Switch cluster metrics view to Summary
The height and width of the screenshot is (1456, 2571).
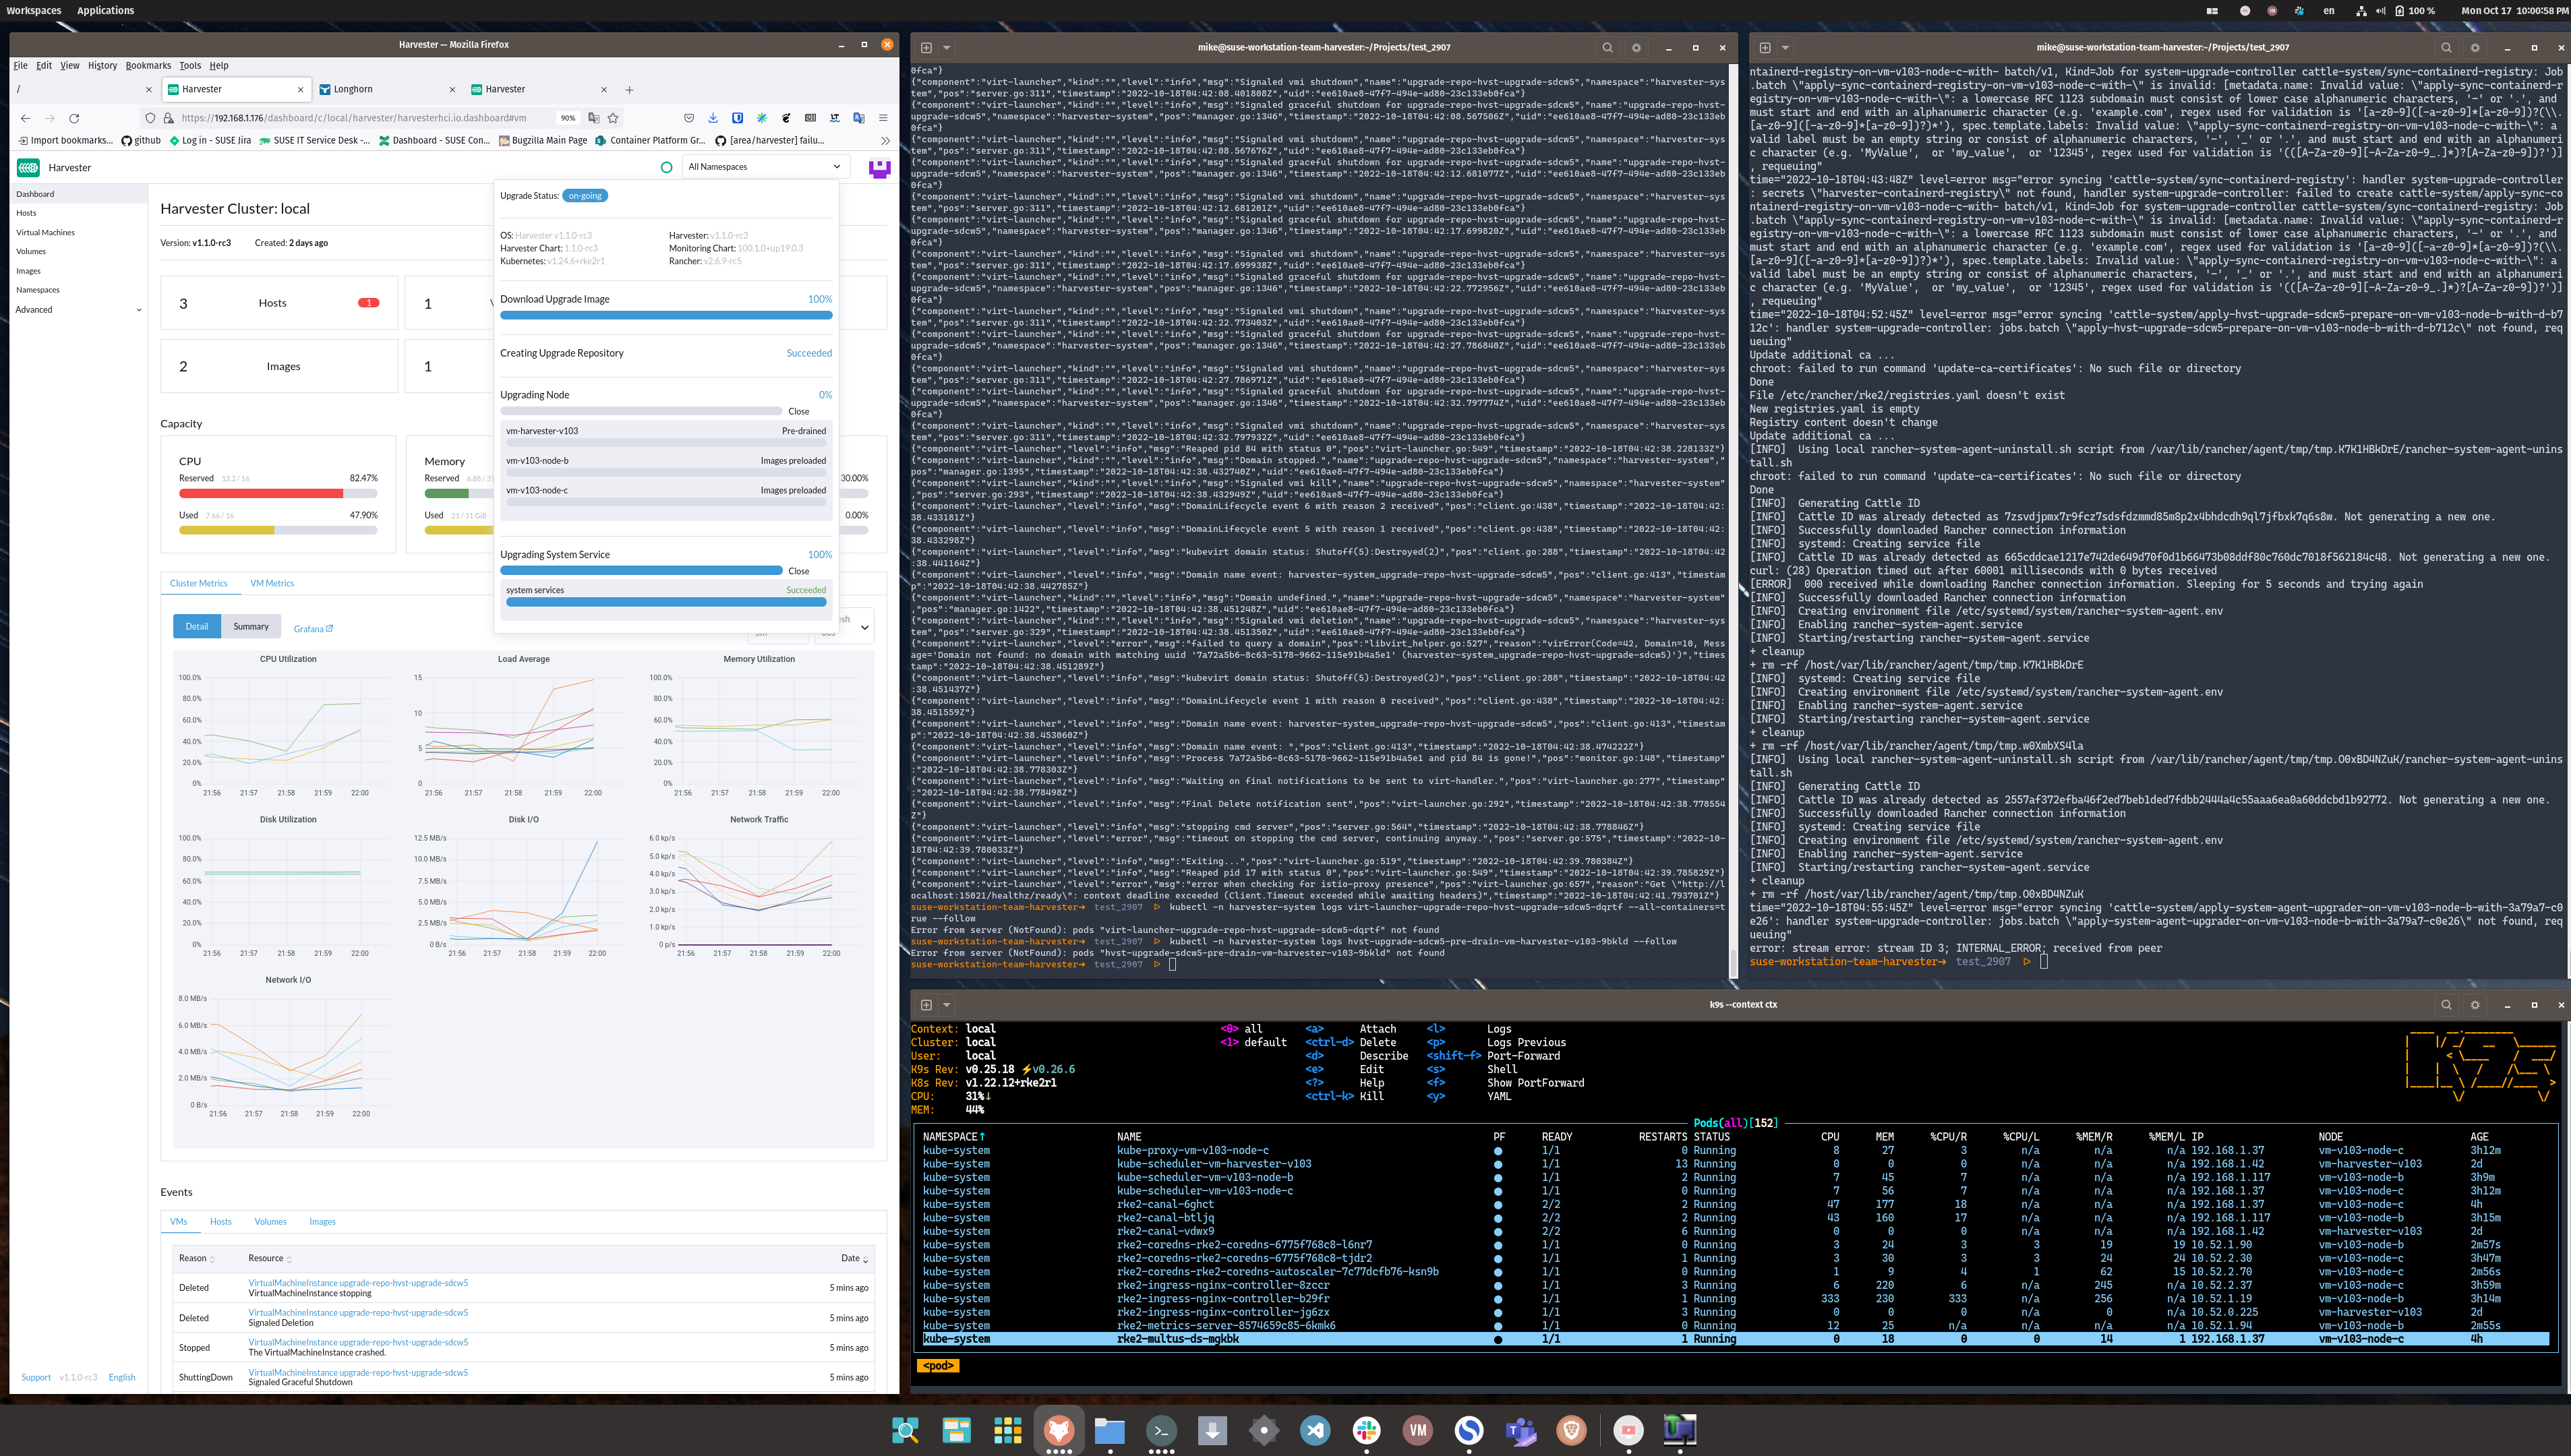pyautogui.click(x=251, y=626)
